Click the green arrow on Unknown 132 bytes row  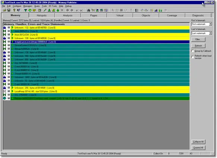pos(12,28)
